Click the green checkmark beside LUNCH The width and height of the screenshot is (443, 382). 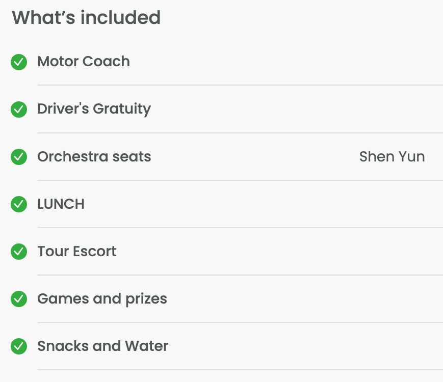(19, 204)
